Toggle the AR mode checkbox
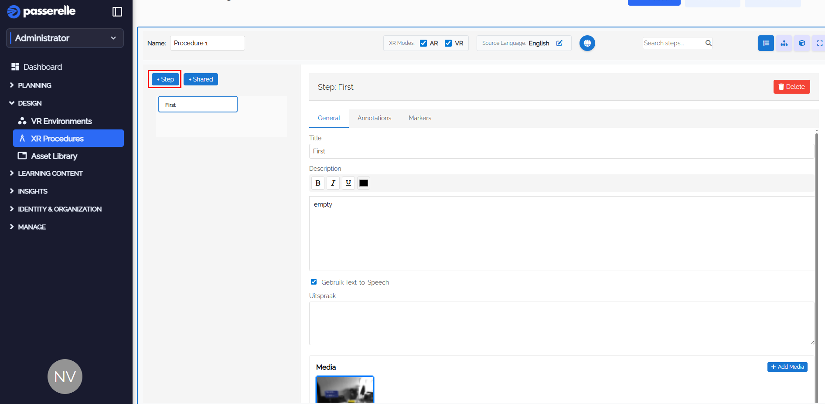 [423, 43]
